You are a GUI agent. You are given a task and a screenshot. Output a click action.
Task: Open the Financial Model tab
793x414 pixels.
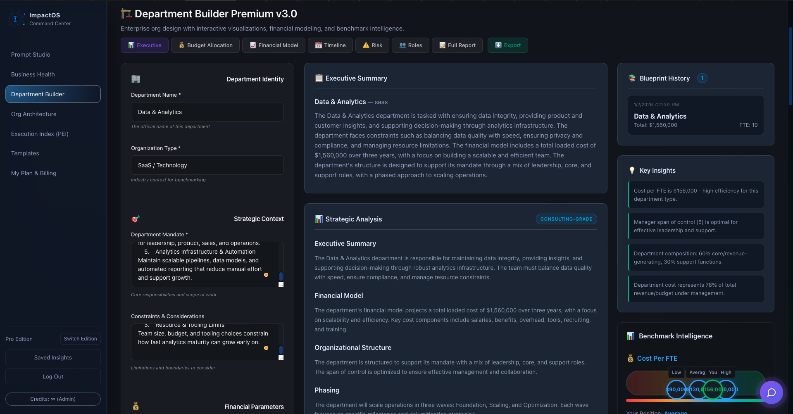click(x=273, y=45)
